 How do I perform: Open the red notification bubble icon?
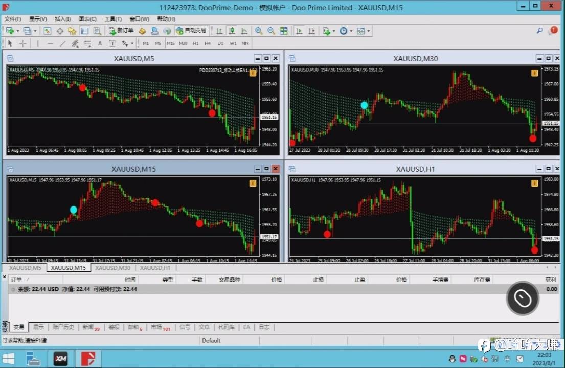point(553,31)
